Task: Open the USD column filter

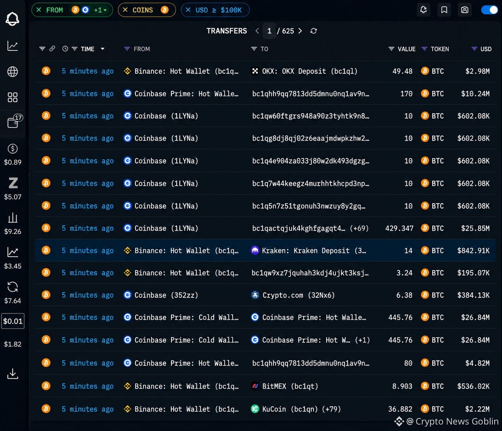Action: click(x=474, y=49)
